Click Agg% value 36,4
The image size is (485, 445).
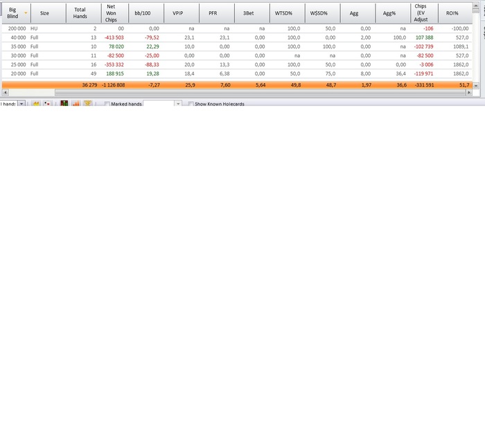[x=401, y=73]
